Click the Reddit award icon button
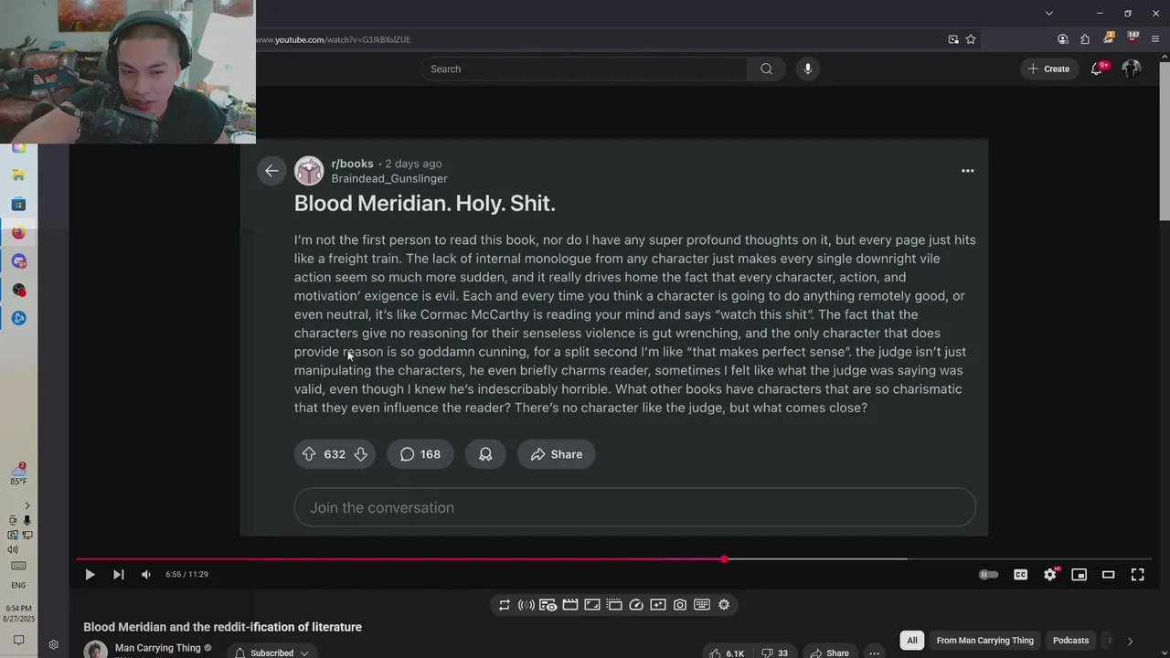 tap(485, 454)
